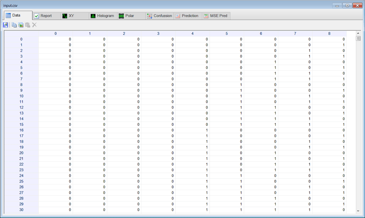Viewport: 365px width, 218px height.
Task: Select row header 3
Action: coord(21,57)
